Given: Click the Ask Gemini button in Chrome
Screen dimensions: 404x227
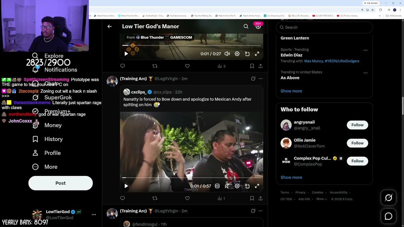Looking at the screenshot, I should [371, 3].
